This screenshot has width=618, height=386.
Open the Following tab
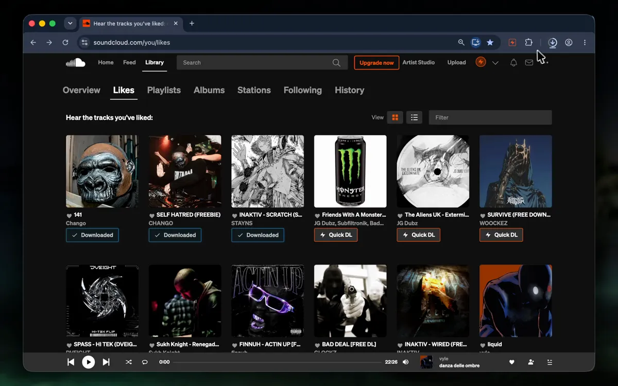(303, 90)
